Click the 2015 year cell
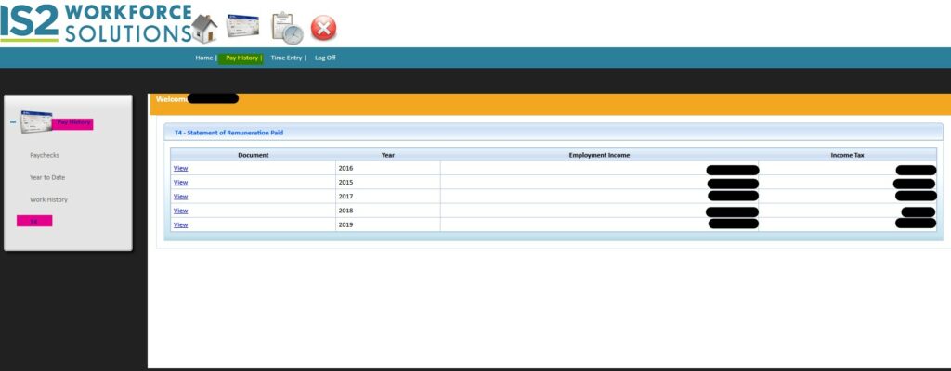This screenshot has width=951, height=371. pos(388,183)
